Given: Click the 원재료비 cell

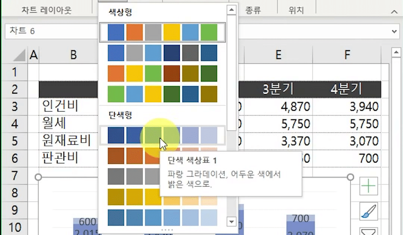Looking at the screenshot, I should (68, 141).
